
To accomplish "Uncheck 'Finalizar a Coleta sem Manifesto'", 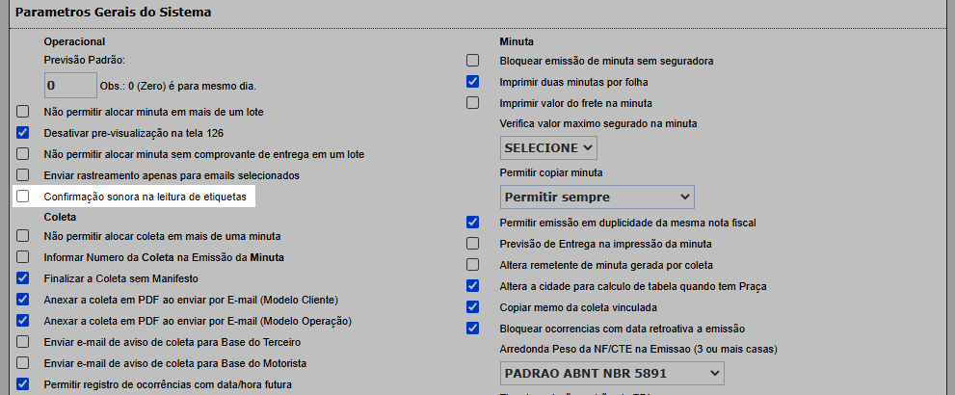I will (23, 278).
